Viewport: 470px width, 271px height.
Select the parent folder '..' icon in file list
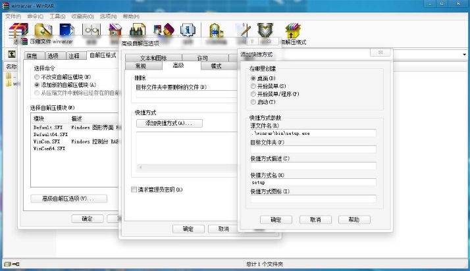9,76
